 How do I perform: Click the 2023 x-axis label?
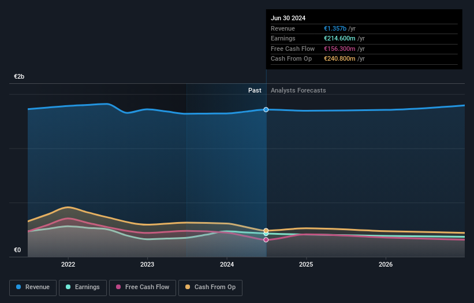[147, 264]
